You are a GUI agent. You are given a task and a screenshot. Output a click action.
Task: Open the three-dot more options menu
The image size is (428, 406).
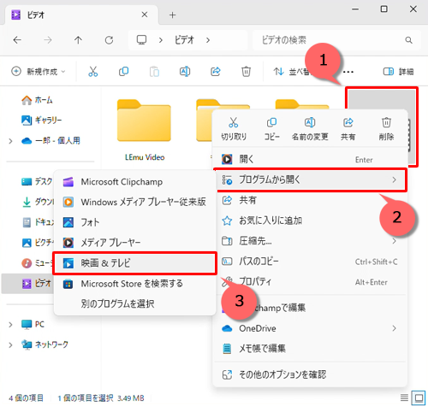pos(348,72)
